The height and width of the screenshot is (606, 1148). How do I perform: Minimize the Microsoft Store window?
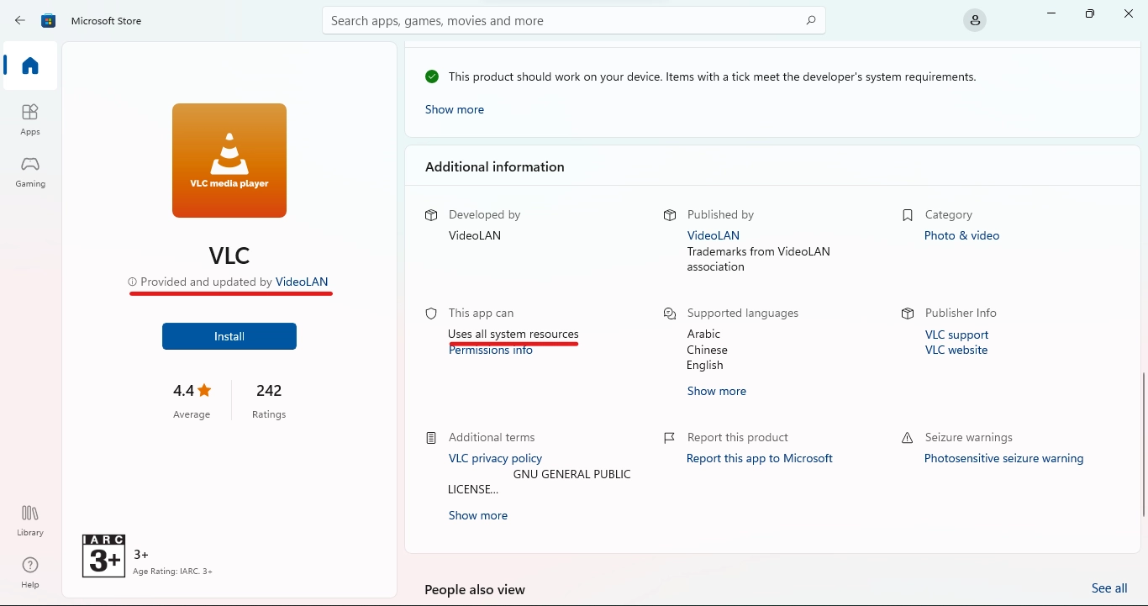click(1051, 13)
